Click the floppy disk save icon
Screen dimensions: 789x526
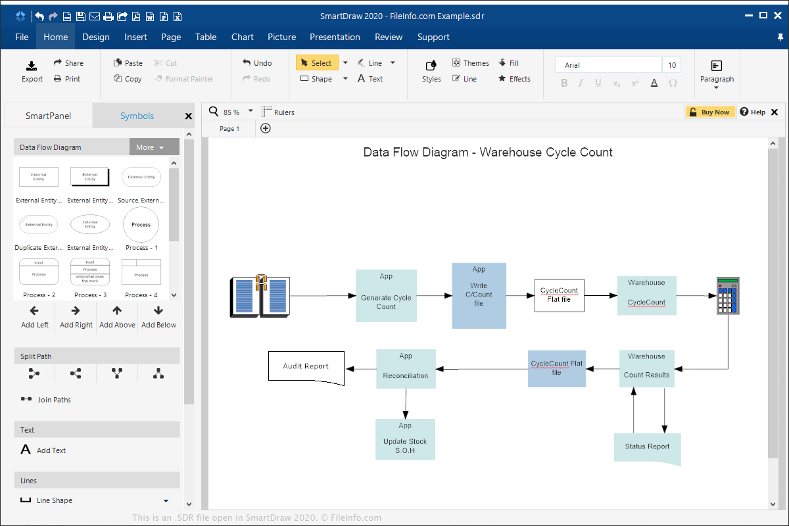(80, 16)
